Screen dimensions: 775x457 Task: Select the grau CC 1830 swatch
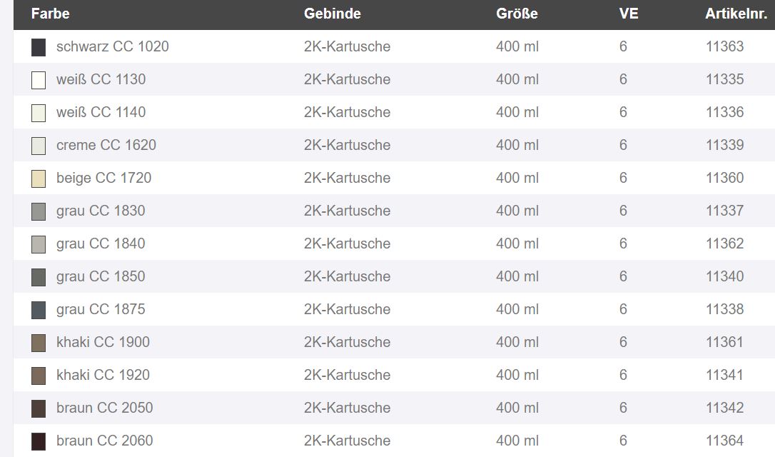tap(39, 211)
